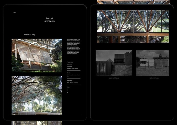Click the Great Barrier building company credit
Viewport: 177px width, 125px height.
(x=73, y=69)
